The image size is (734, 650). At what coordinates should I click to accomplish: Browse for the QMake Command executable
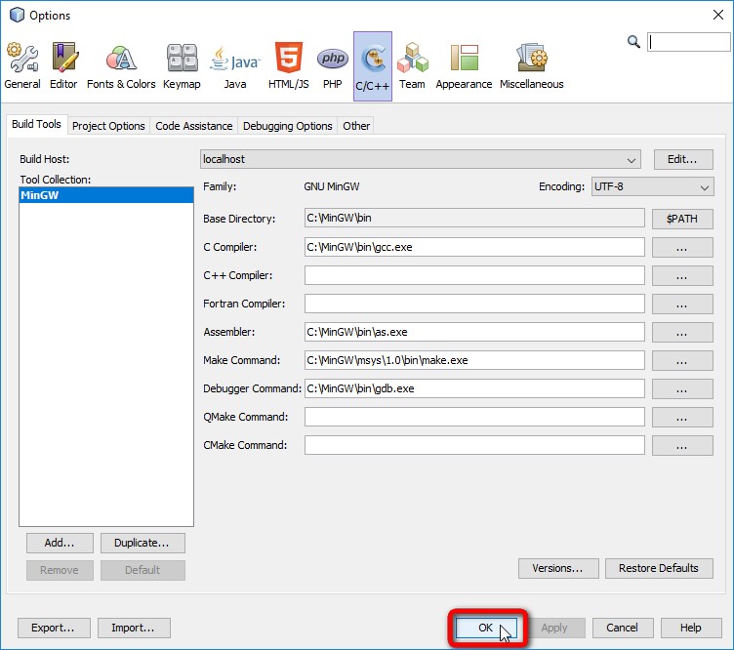(682, 418)
